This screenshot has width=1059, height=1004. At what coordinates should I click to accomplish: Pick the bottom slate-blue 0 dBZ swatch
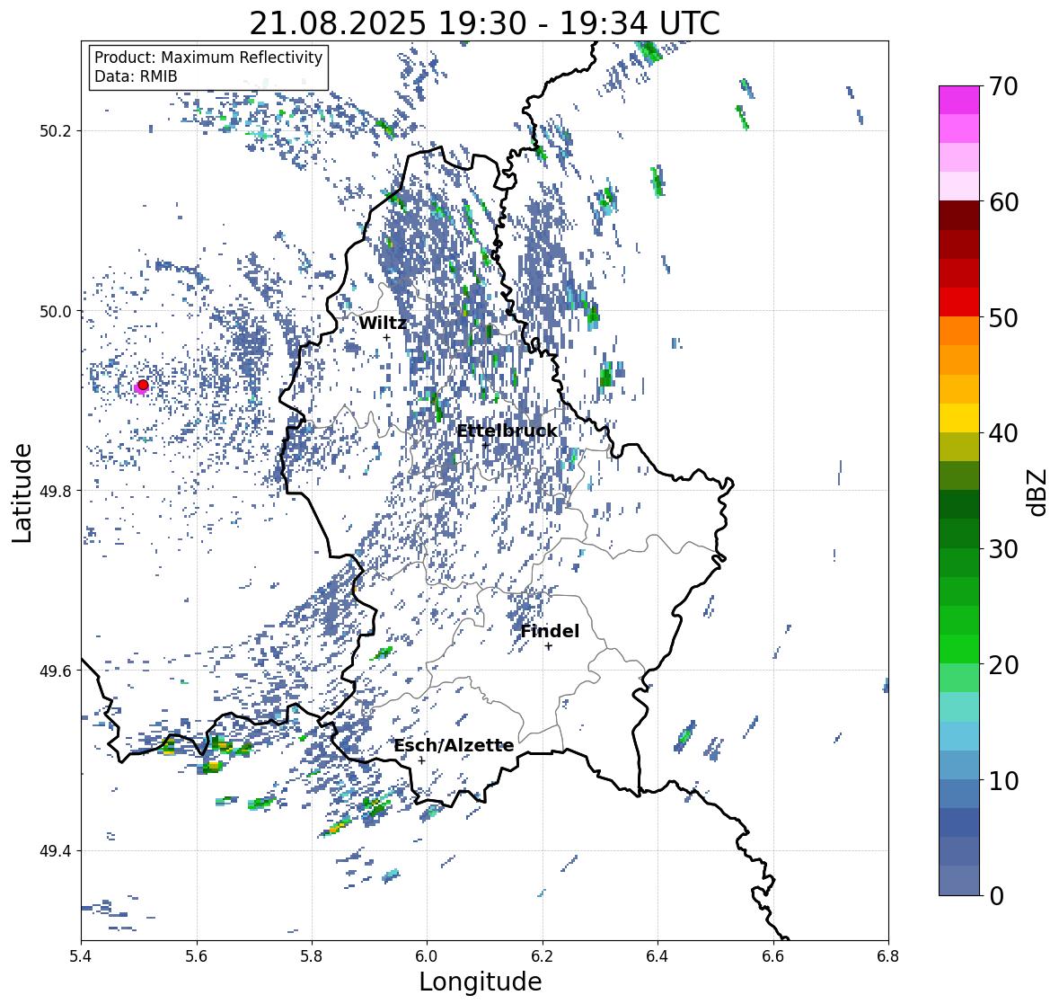pyautogui.click(x=959, y=881)
